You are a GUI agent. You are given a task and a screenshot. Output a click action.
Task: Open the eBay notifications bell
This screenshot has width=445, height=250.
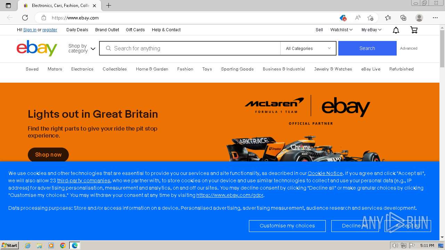point(396,30)
